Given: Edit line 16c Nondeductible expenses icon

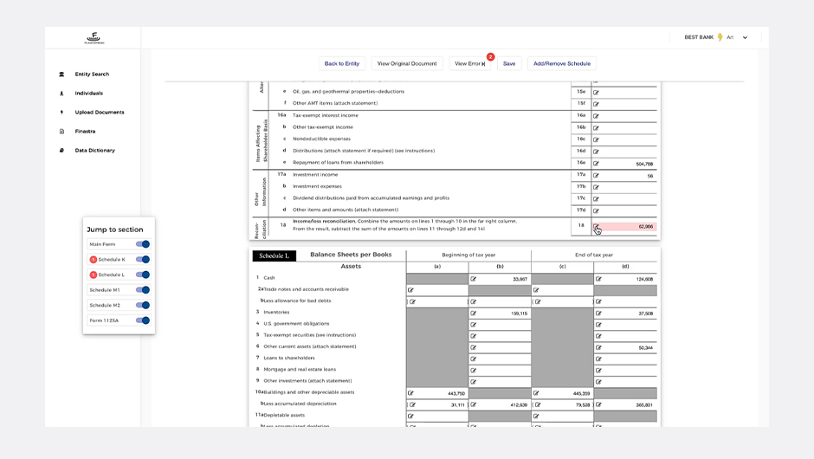Looking at the screenshot, I should point(596,139).
